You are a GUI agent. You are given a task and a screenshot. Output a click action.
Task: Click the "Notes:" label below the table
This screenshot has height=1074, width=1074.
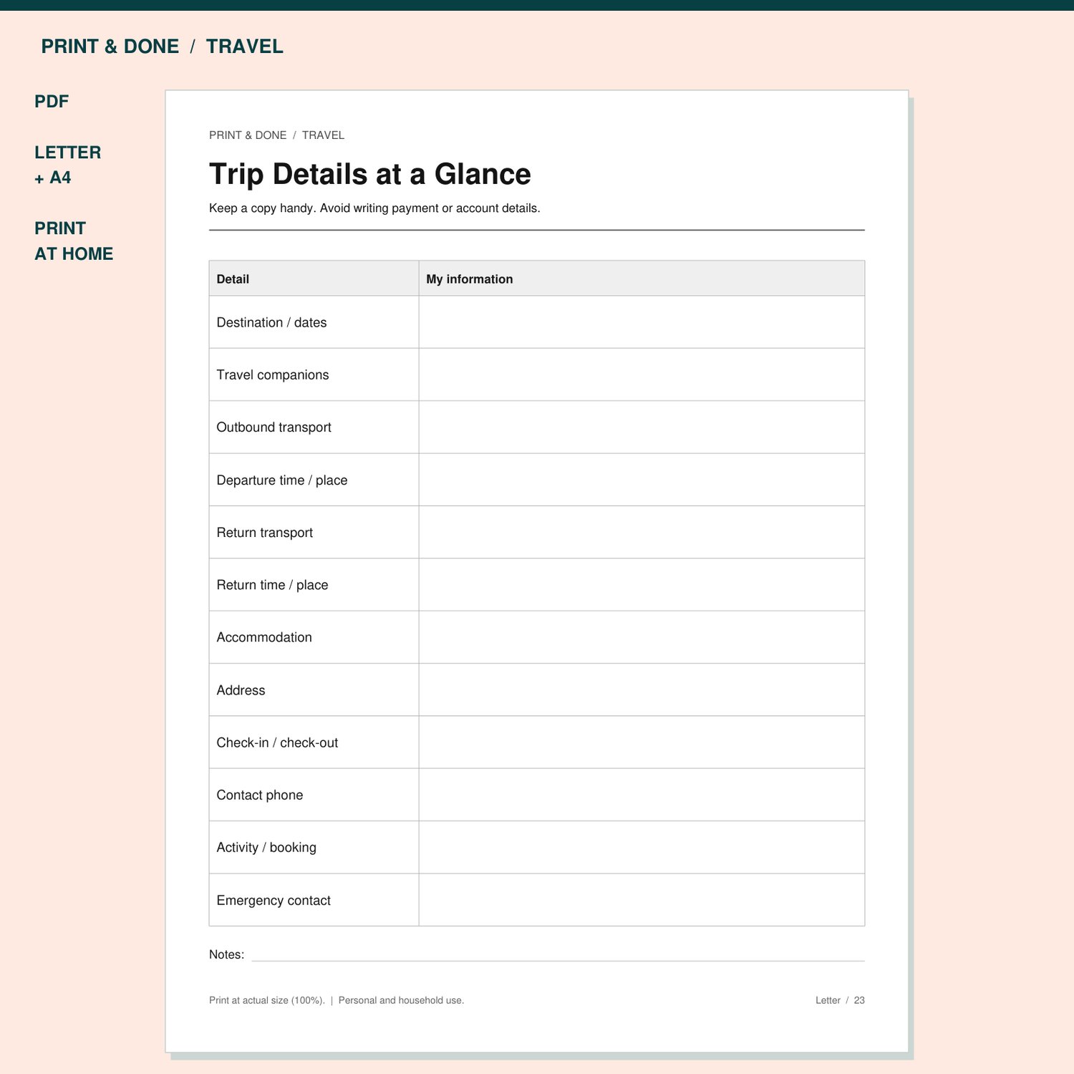(x=226, y=954)
